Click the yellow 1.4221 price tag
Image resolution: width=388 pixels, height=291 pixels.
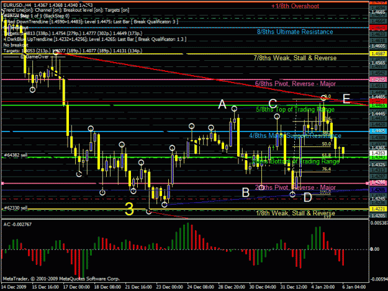click(x=378, y=209)
